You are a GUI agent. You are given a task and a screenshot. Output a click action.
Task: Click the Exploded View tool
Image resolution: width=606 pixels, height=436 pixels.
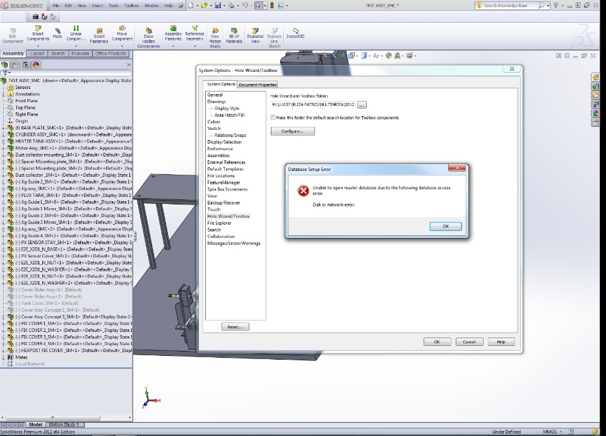coord(255,35)
